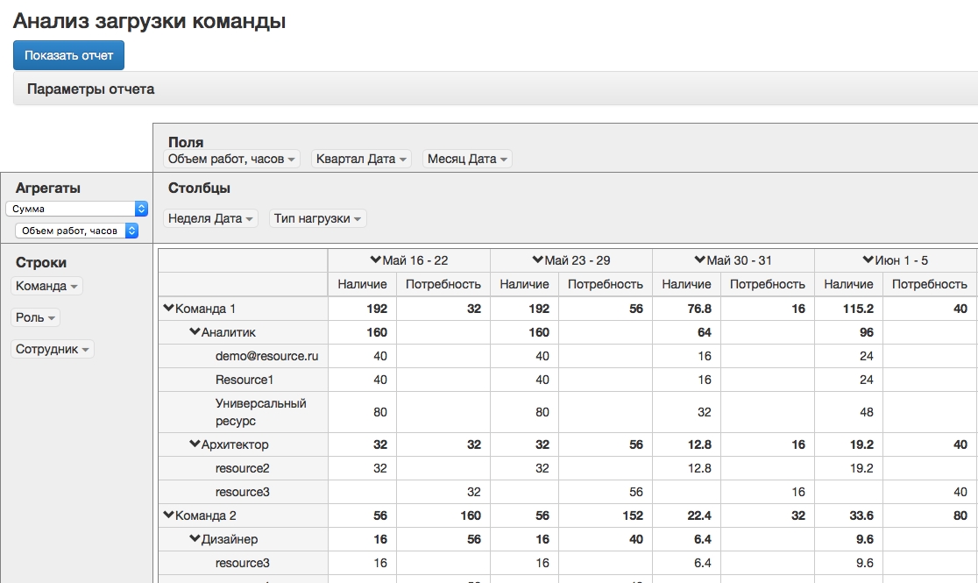Open the Неделя Дата column field menu
The width and height of the screenshot is (978, 583).
(210, 218)
